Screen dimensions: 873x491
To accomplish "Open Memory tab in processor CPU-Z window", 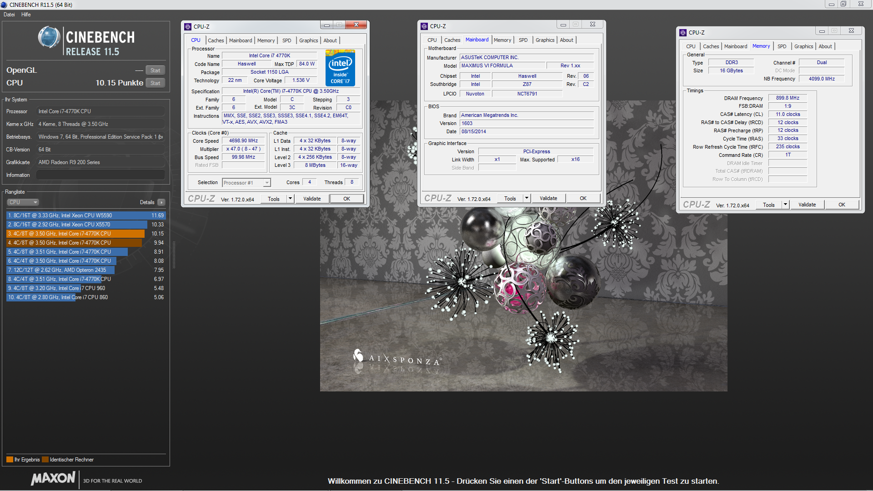I will 266,40.
